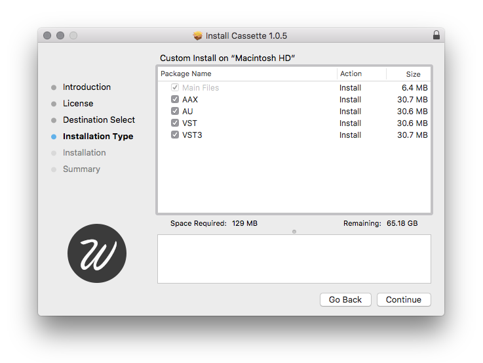This screenshot has height=363, width=483.
Task: Click the lock icon in title bar
Action: 436,35
